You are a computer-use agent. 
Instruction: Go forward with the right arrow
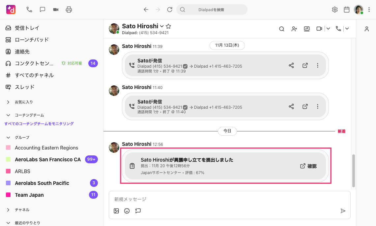[x=158, y=10]
